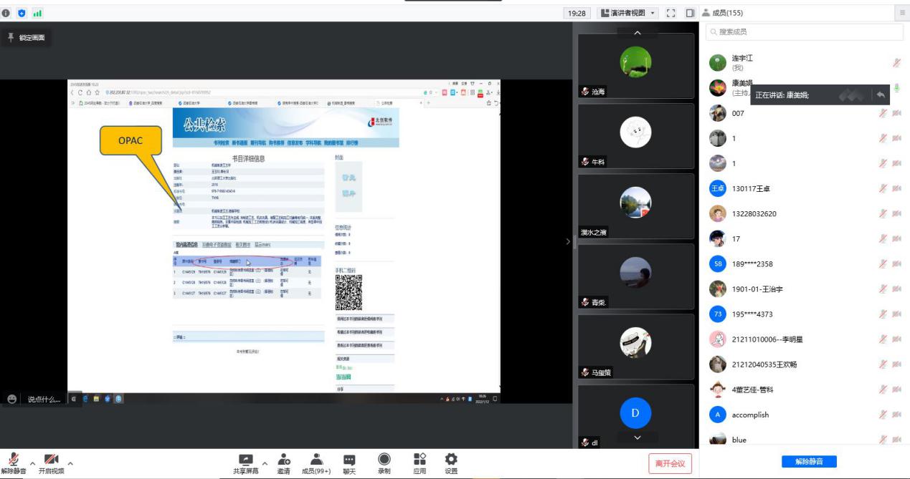Screen dimensions: 910x479
Task: Click the meeting info icon at top-left
Action: (6, 13)
